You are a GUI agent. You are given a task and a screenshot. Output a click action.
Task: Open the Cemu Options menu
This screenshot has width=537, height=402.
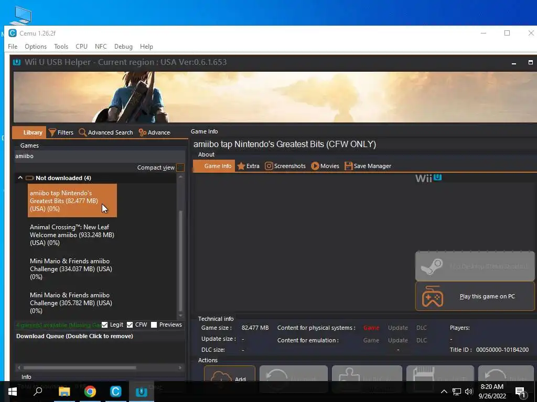(x=36, y=47)
